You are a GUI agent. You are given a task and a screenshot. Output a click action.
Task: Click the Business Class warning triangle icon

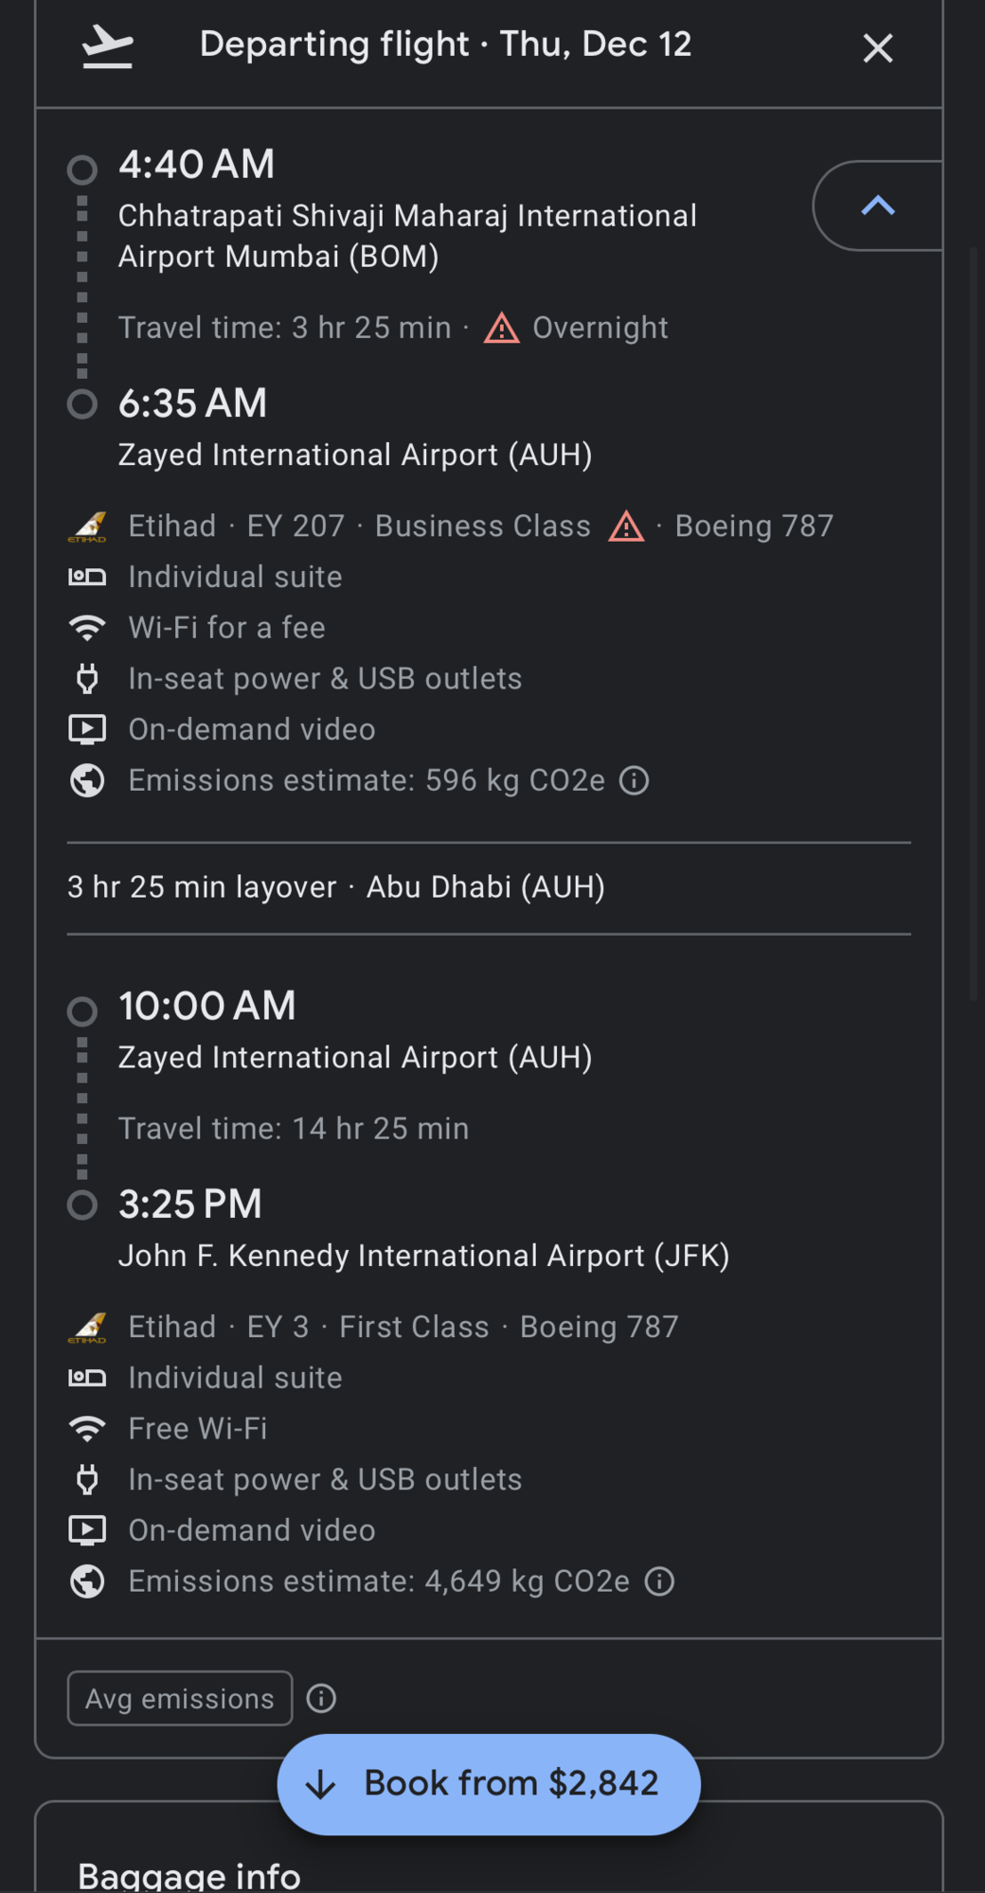point(626,526)
